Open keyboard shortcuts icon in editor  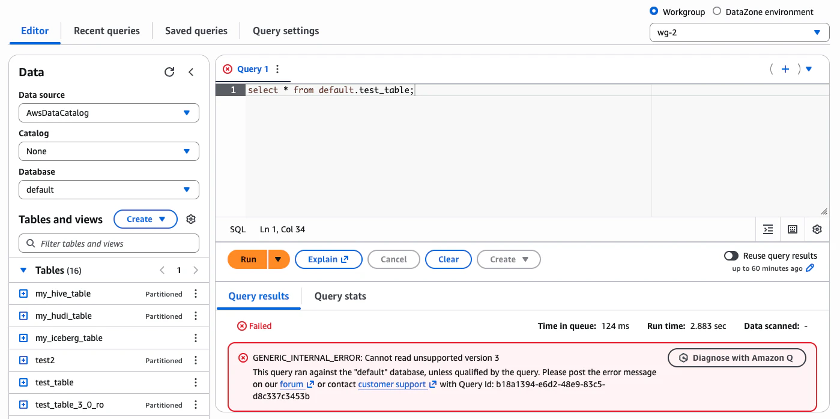click(x=793, y=229)
